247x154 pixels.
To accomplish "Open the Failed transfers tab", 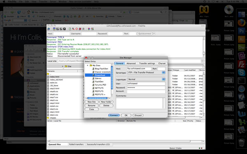I will [76, 144].
